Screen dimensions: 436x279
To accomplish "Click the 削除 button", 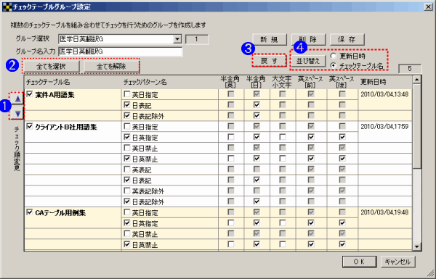I will tap(308, 39).
